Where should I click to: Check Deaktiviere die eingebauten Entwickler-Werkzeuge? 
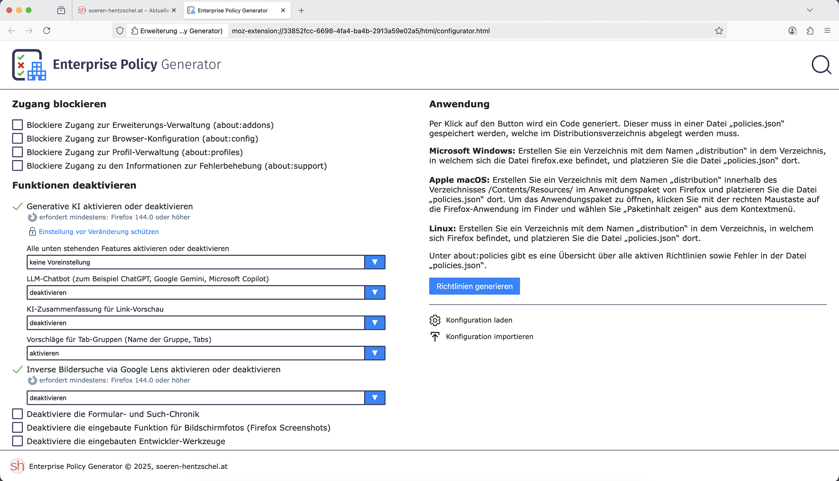18,441
